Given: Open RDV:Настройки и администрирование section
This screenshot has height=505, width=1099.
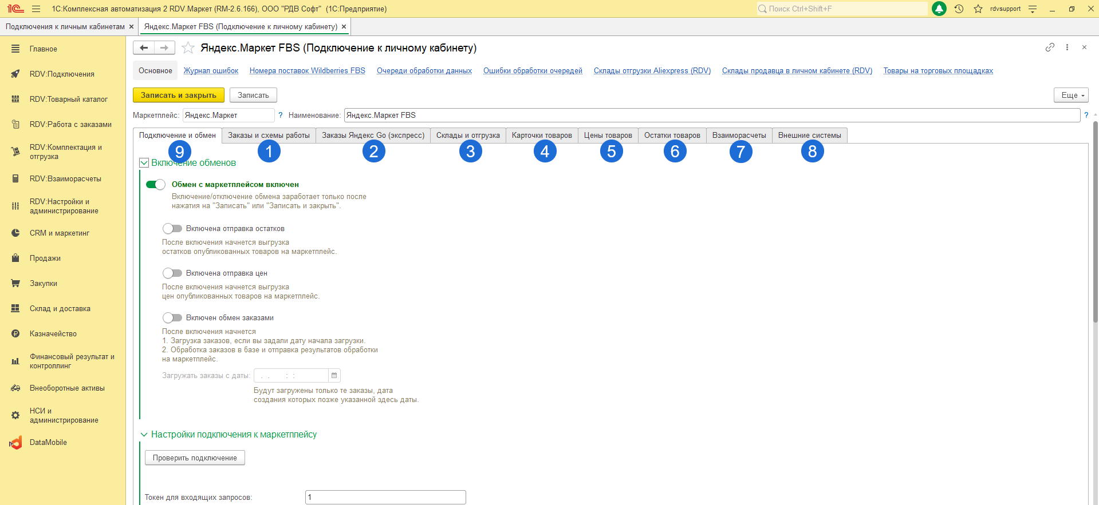Looking at the screenshot, I should point(63,206).
